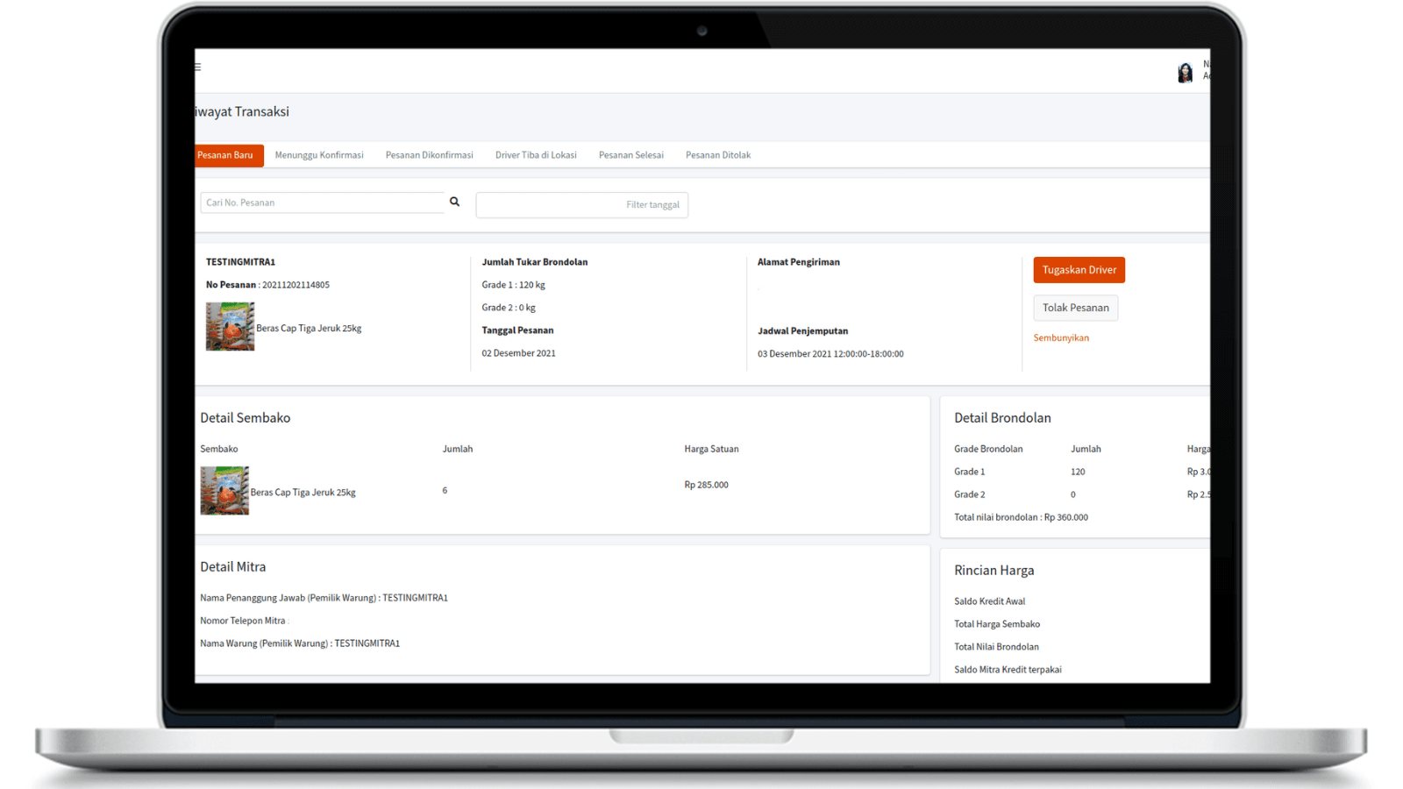Open the Filter tanggal date field
Viewport: 1403px width, 789px height.
pos(581,205)
